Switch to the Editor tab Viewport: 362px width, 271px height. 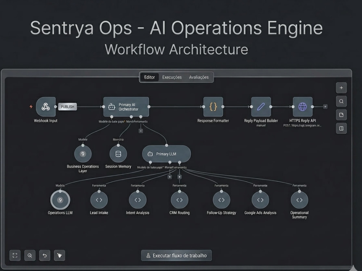click(x=150, y=77)
